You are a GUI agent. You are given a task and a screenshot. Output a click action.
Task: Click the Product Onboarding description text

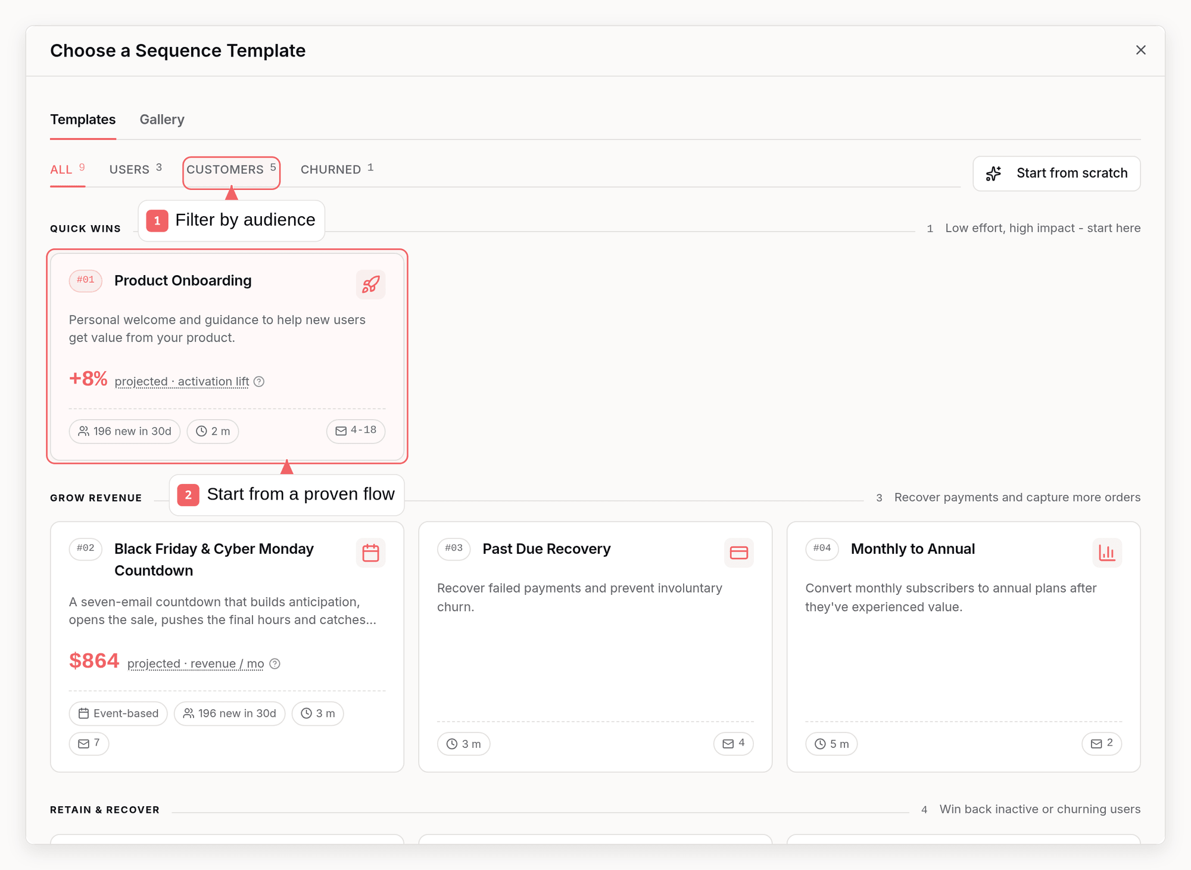pos(217,329)
